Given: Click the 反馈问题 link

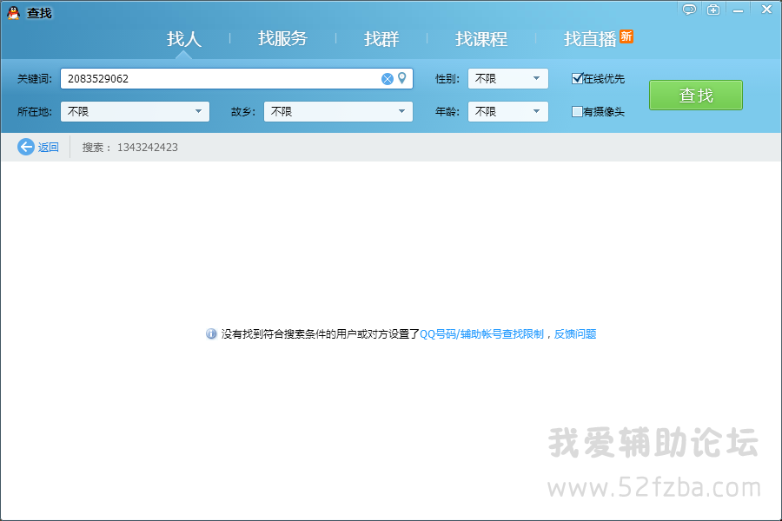Looking at the screenshot, I should click(575, 334).
